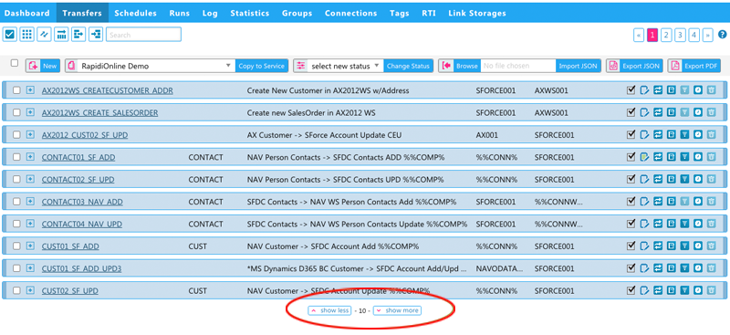Screen dimensions: 730x335
Task: Click in the Search field
Action: click(143, 35)
